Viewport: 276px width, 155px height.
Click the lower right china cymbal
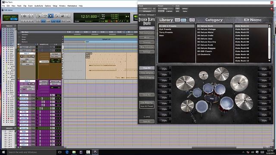[244, 102]
